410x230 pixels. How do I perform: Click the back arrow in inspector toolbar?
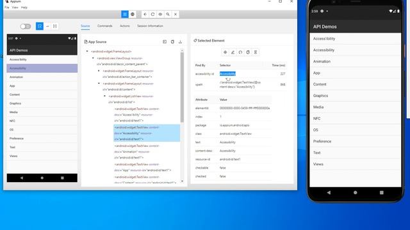(x=145, y=14)
